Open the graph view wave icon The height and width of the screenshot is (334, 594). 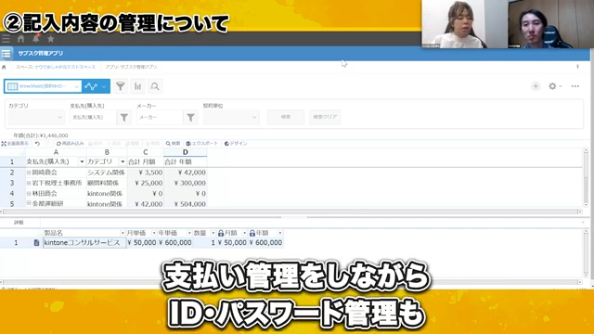click(91, 86)
